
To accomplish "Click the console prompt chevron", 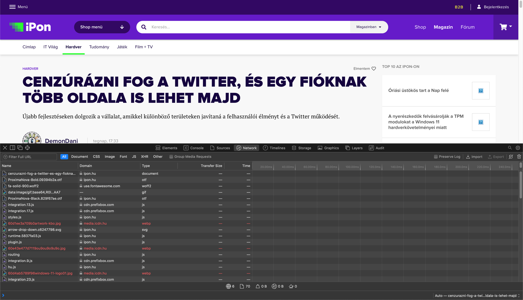I will (x=3, y=295).
